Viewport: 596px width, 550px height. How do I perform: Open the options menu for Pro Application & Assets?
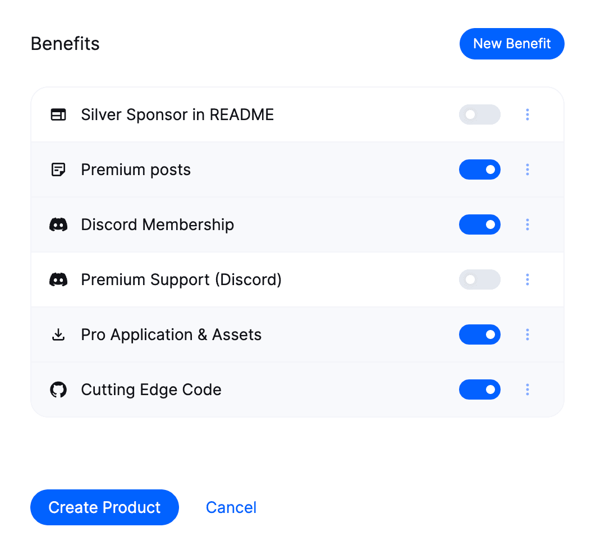pos(528,334)
